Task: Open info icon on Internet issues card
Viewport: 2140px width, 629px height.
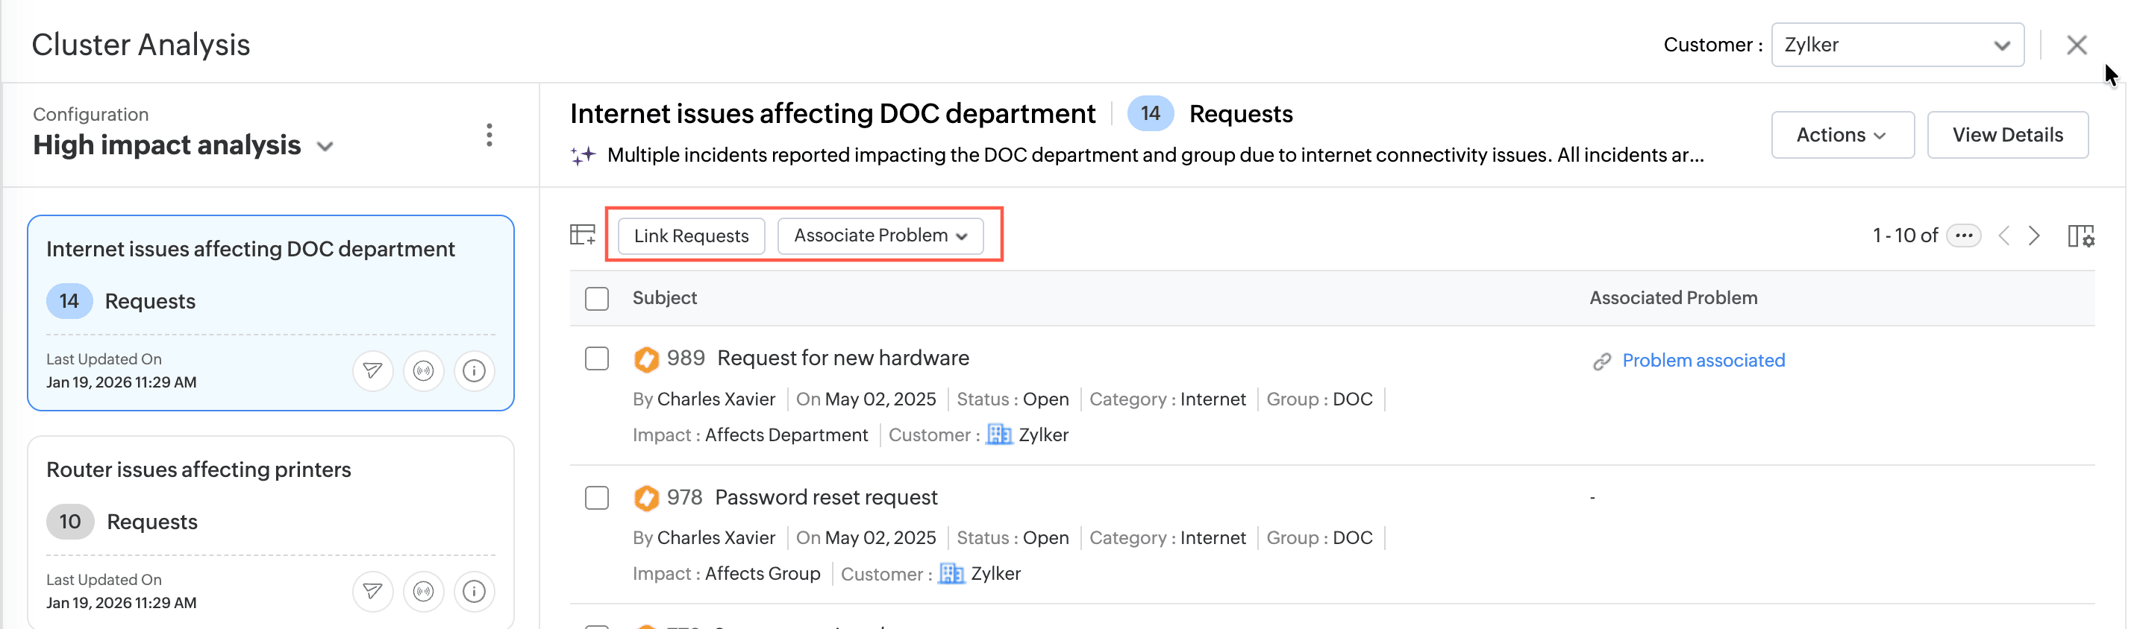Action: (474, 370)
